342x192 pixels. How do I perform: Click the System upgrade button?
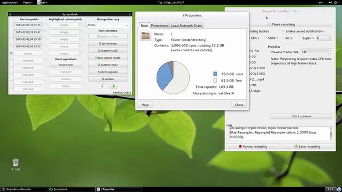[108, 72]
